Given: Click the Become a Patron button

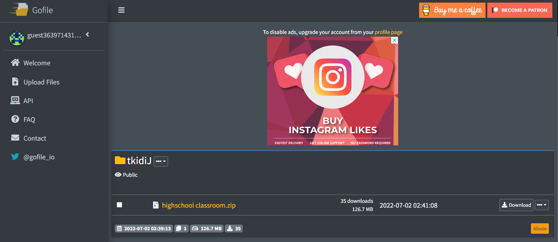Looking at the screenshot, I should point(520,10).
